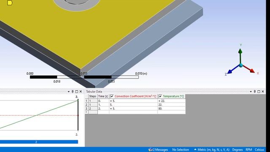Image resolution: width=270 pixels, height=152 pixels.
Task: Click the cyan isometric ball of triad
Action: (x=241, y=65)
